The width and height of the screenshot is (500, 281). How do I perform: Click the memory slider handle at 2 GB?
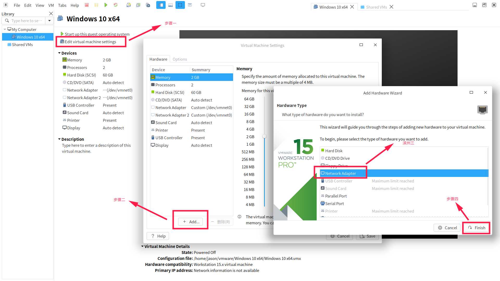pyautogui.click(x=264, y=136)
